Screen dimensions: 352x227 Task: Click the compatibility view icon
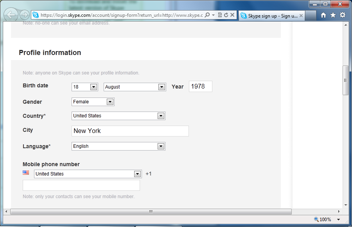[220, 15]
